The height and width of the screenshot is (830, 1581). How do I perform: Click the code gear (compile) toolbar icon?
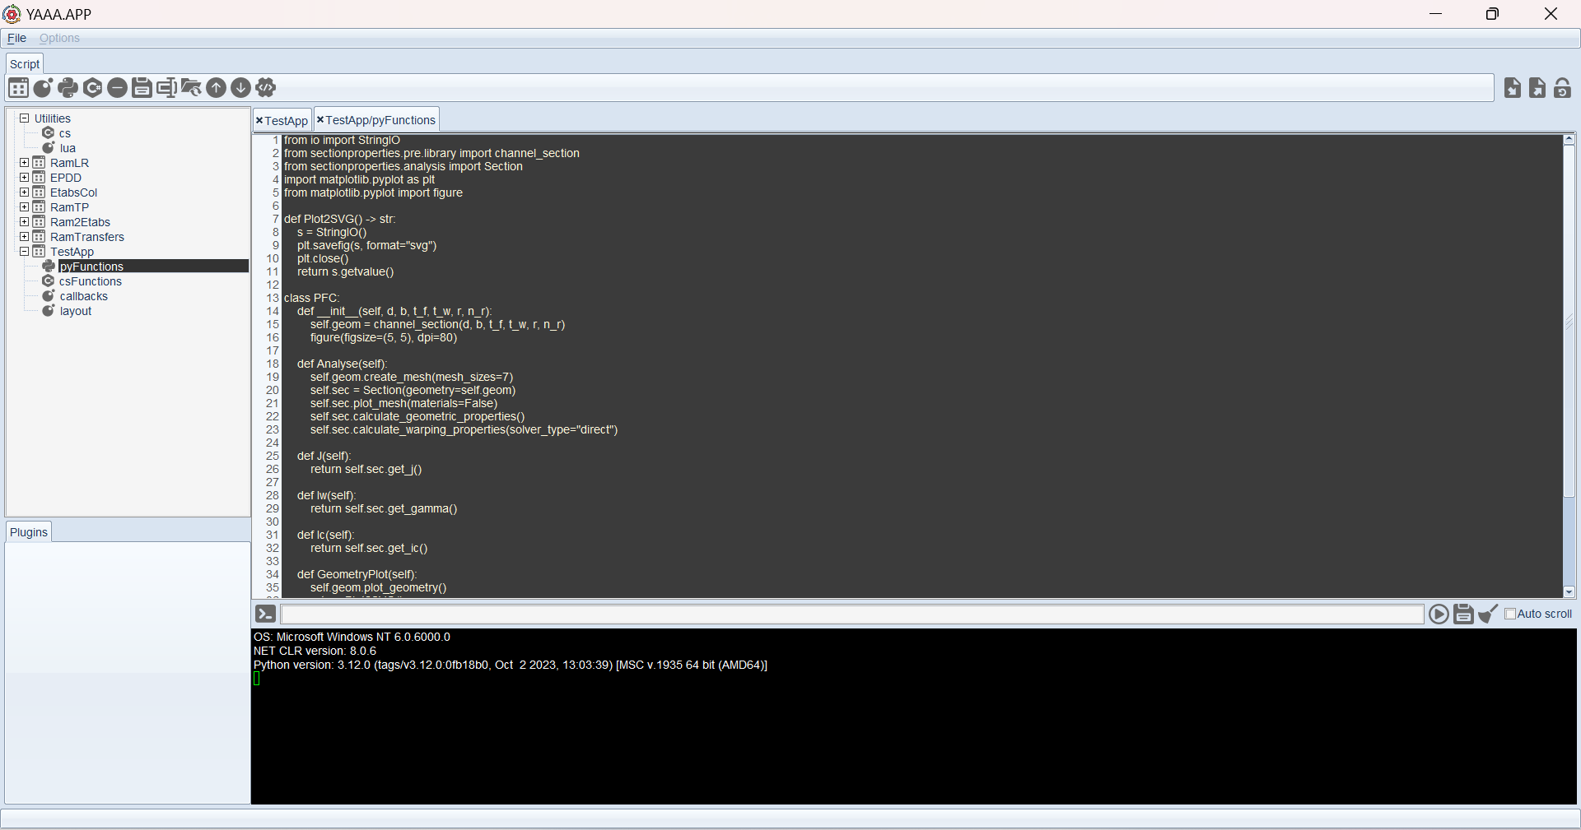click(265, 87)
